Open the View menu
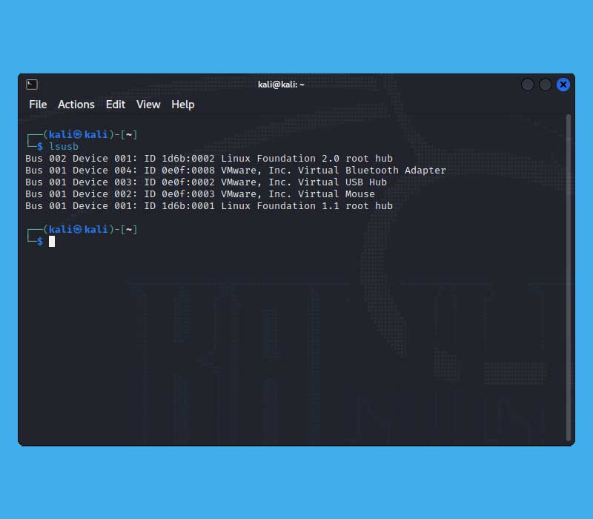The image size is (593, 519). tap(148, 105)
